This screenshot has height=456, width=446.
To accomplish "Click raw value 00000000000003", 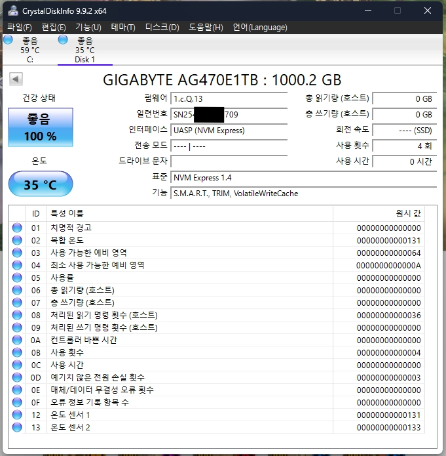I will [x=388, y=378].
